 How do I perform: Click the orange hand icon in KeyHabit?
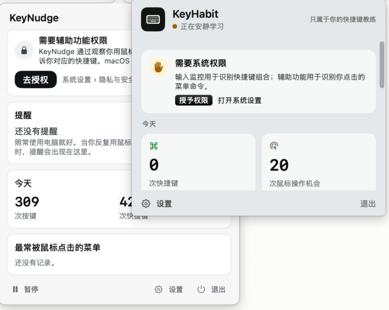[158, 67]
